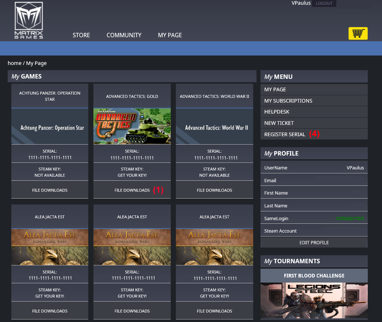Select MY PAGE in My Menu sidebar
Viewport: 382px width, 322px height.
(x=314, y=89)
